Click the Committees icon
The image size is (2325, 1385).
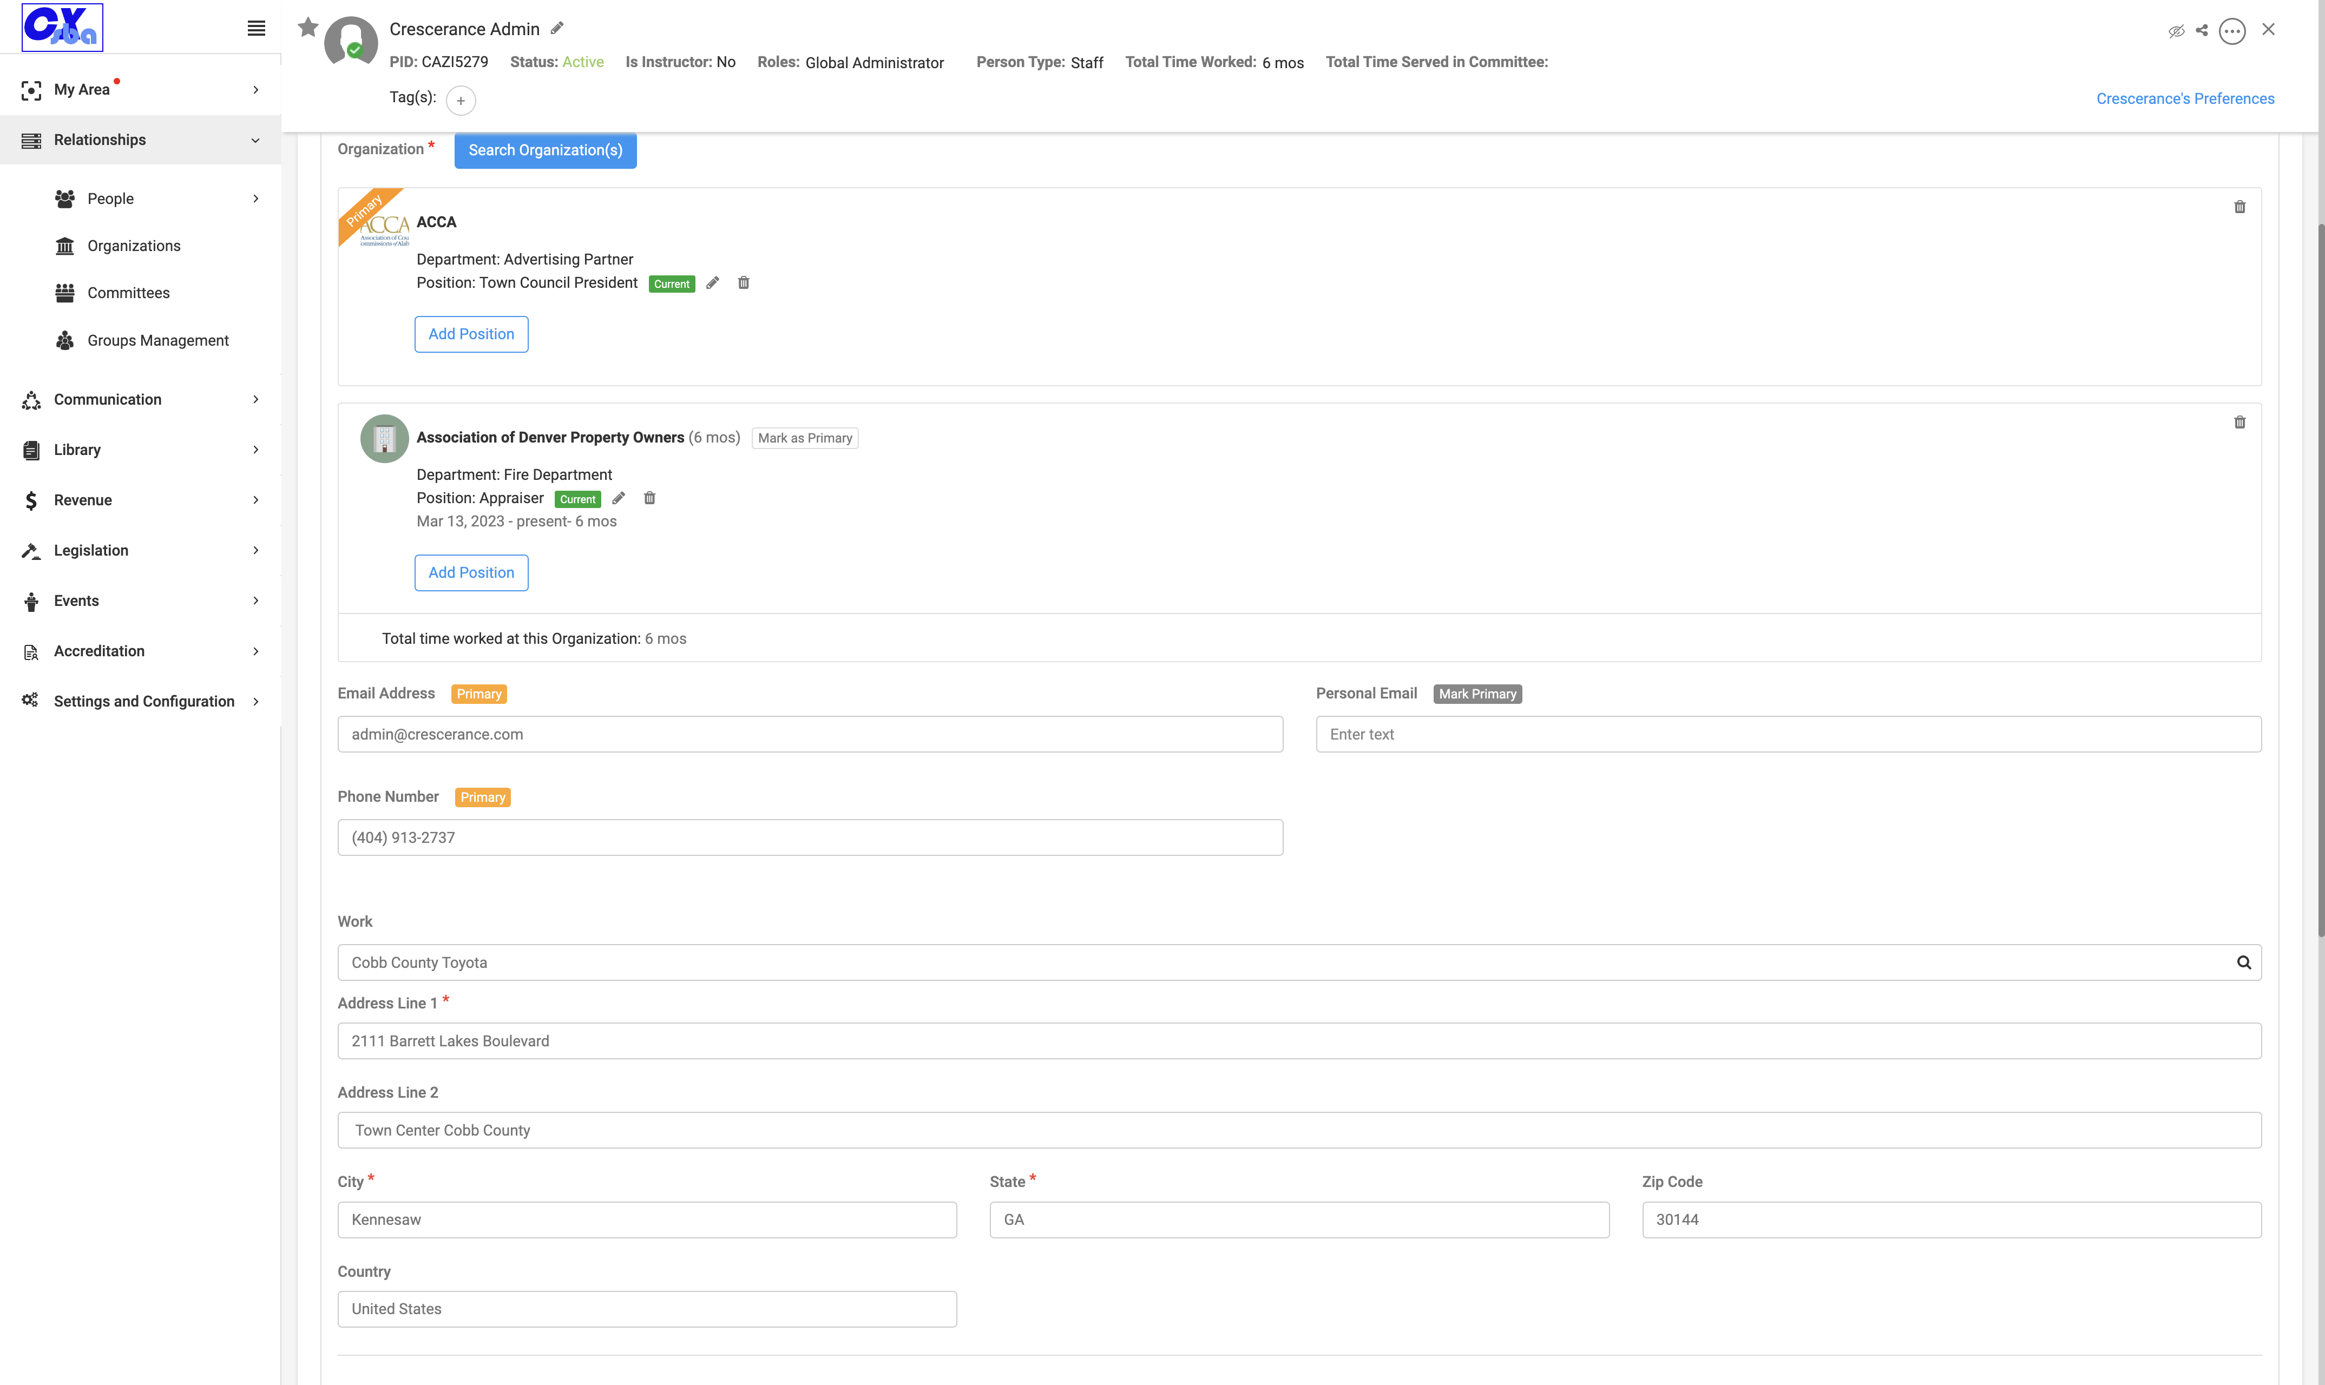click(x=64, y=293)
